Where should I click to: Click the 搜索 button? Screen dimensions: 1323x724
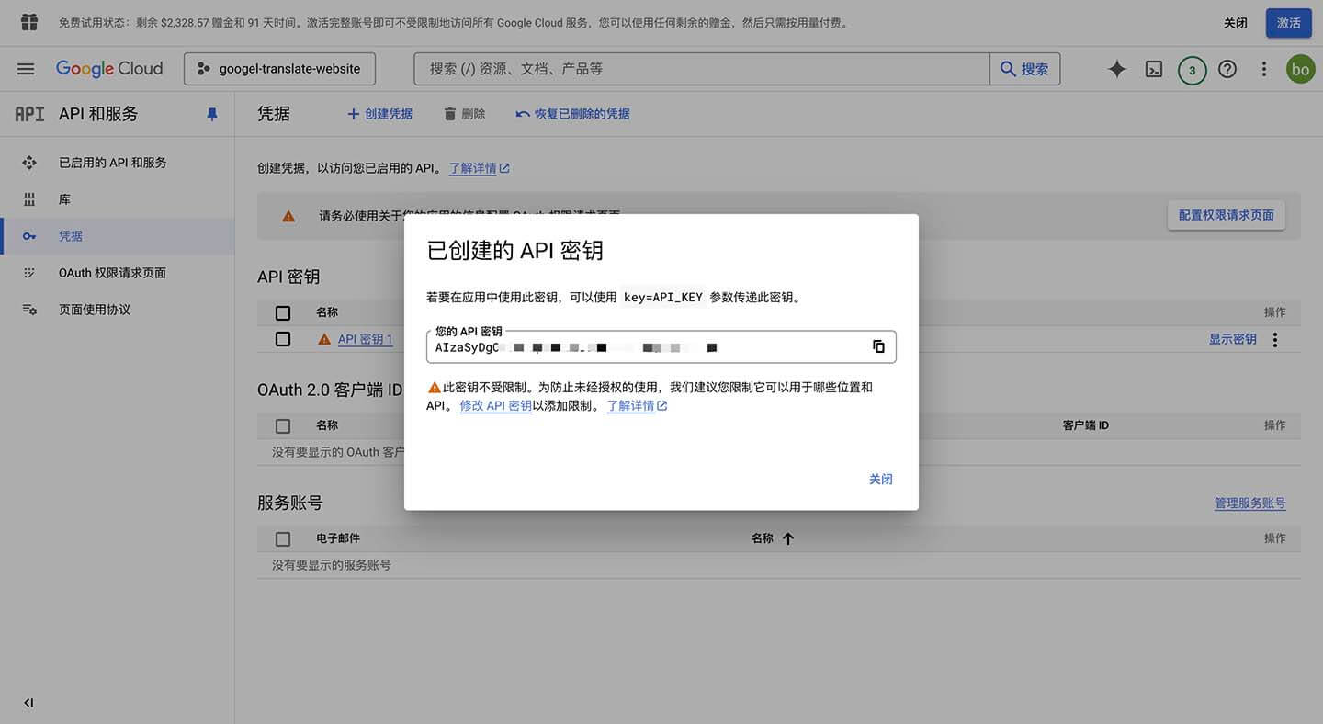[x=1024, y=69]
